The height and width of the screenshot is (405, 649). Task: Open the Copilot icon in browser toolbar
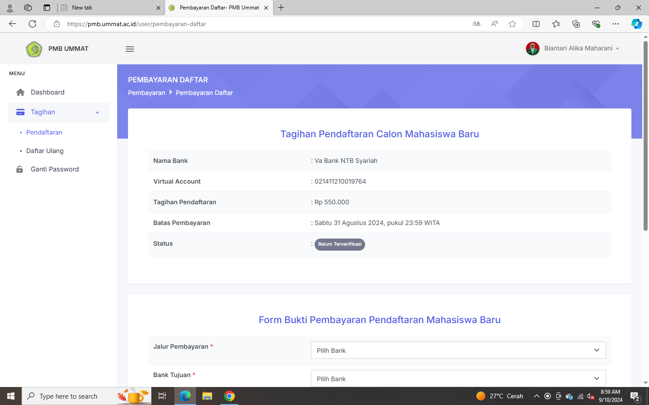636,24
